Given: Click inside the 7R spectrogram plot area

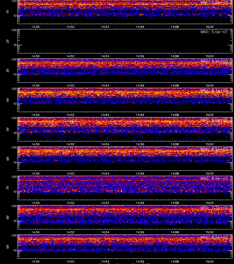Looking at the screenshot, I should (125, 188).
